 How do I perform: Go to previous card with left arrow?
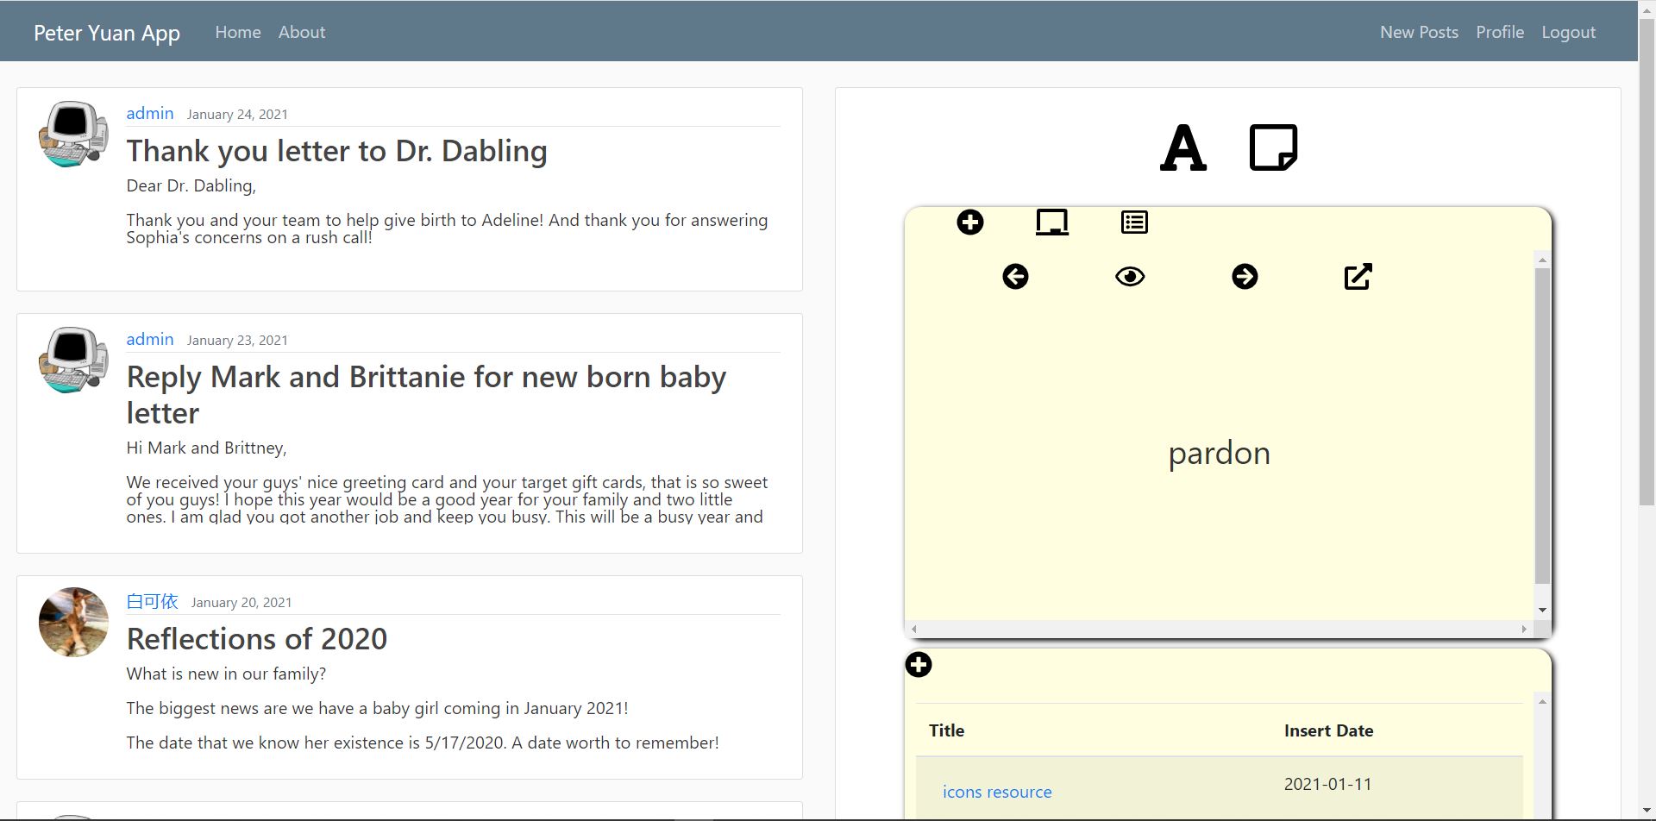tap(1015, 277)
